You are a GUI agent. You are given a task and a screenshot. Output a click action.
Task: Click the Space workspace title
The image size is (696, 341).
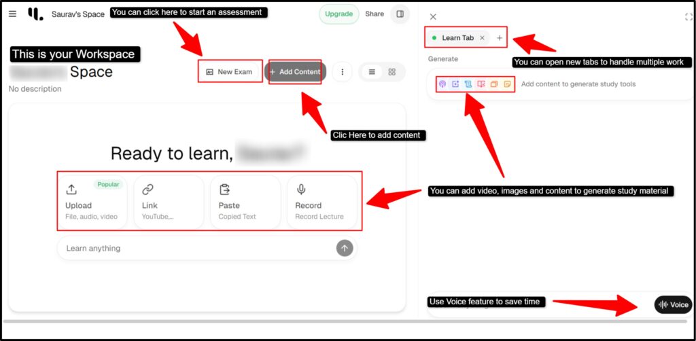(x=92, y=72)
